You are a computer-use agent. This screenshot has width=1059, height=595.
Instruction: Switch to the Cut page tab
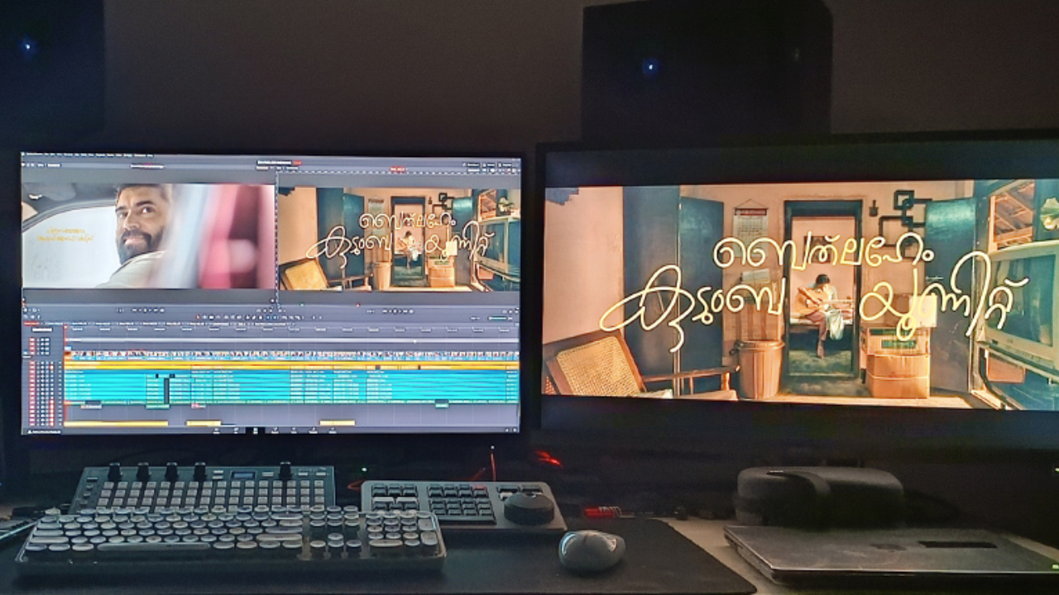(x=236, y=430)
